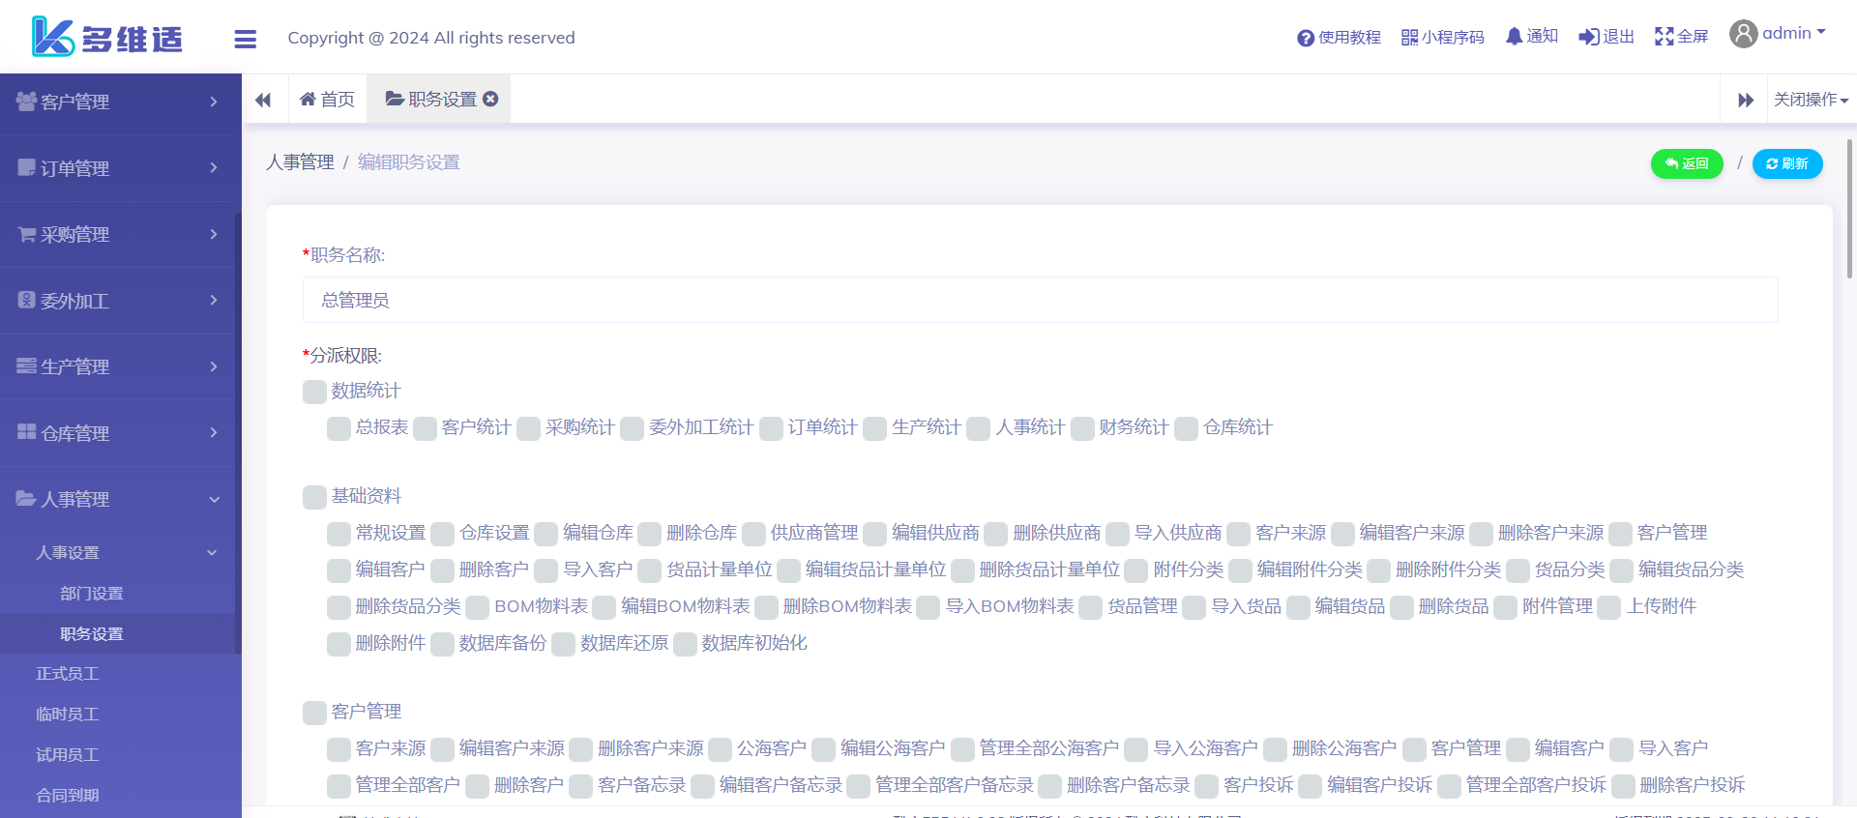Tick the 基础资料 group checkbox

point(314,497)
